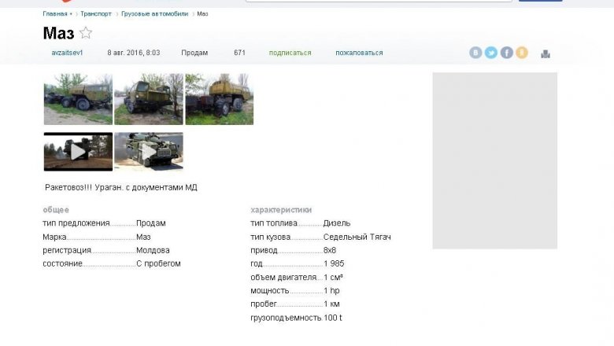
Task: Click the 1 hp power value
Action: point(331,290)
